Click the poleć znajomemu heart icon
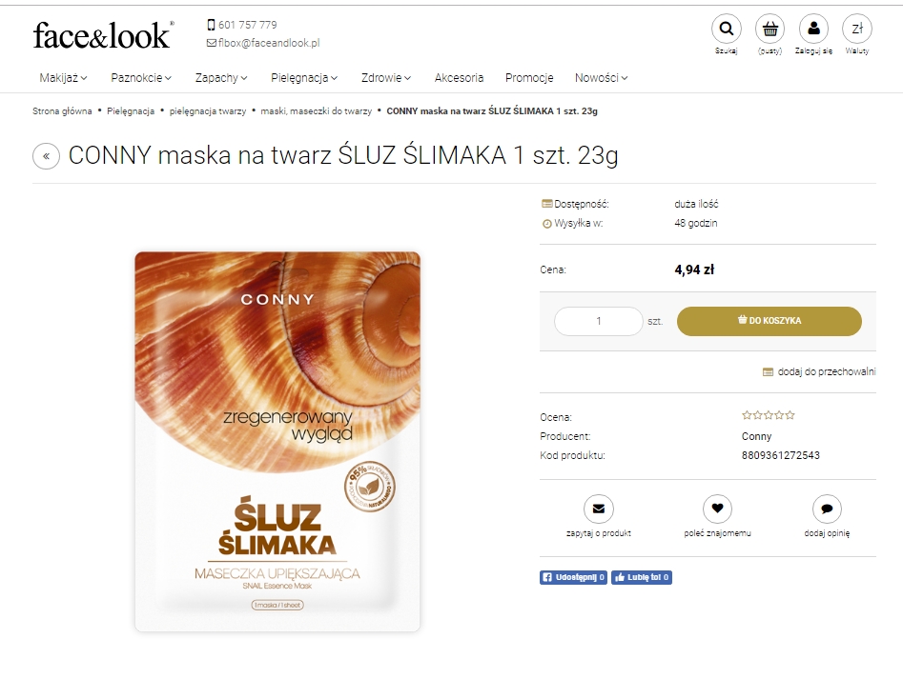903x679 pixels. 717,509
